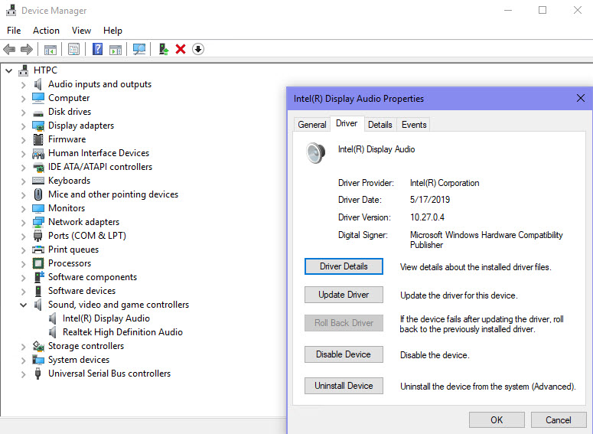Collapse the HTPC root node
The width and height of the screenshot is (593, 434).
9,70
